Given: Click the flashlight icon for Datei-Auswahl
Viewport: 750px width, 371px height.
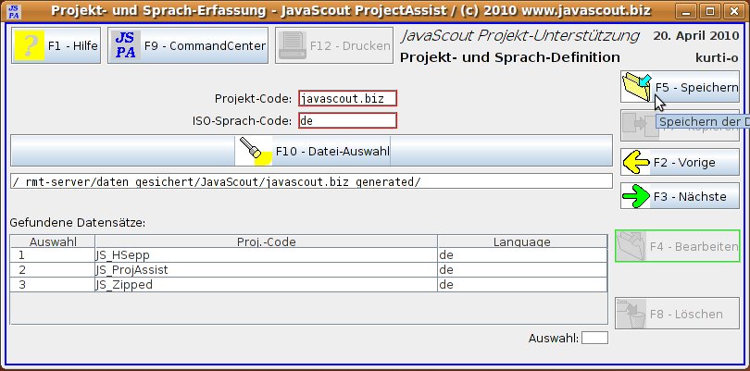Looking at the screenshot, I should coord(254,150).
